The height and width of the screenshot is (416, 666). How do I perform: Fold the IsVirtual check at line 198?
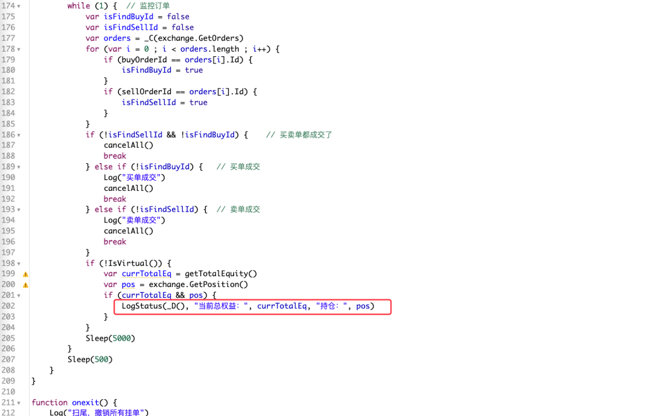(x=19, y=264)
